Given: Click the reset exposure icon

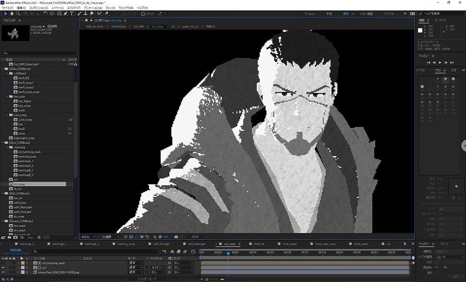Looking at the screenshot, I should tap(160, 237).
